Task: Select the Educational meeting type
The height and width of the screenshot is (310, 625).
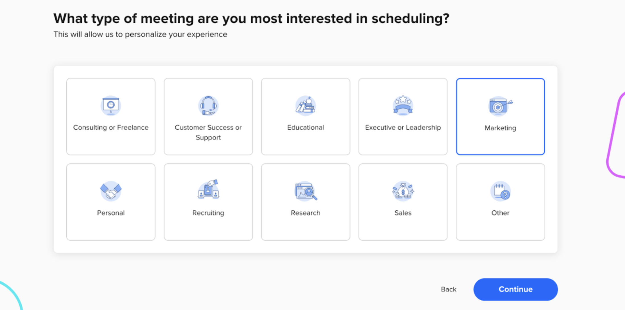Action: (x=306, y=117)
